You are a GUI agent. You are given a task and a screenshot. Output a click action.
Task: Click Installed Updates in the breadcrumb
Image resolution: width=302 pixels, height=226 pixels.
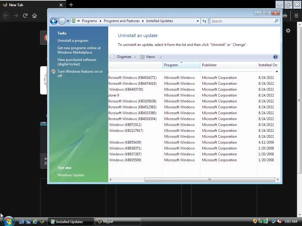[x=160, y=21]
